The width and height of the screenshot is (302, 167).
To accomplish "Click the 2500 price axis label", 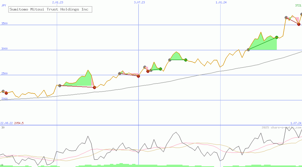I will (4, 73).
